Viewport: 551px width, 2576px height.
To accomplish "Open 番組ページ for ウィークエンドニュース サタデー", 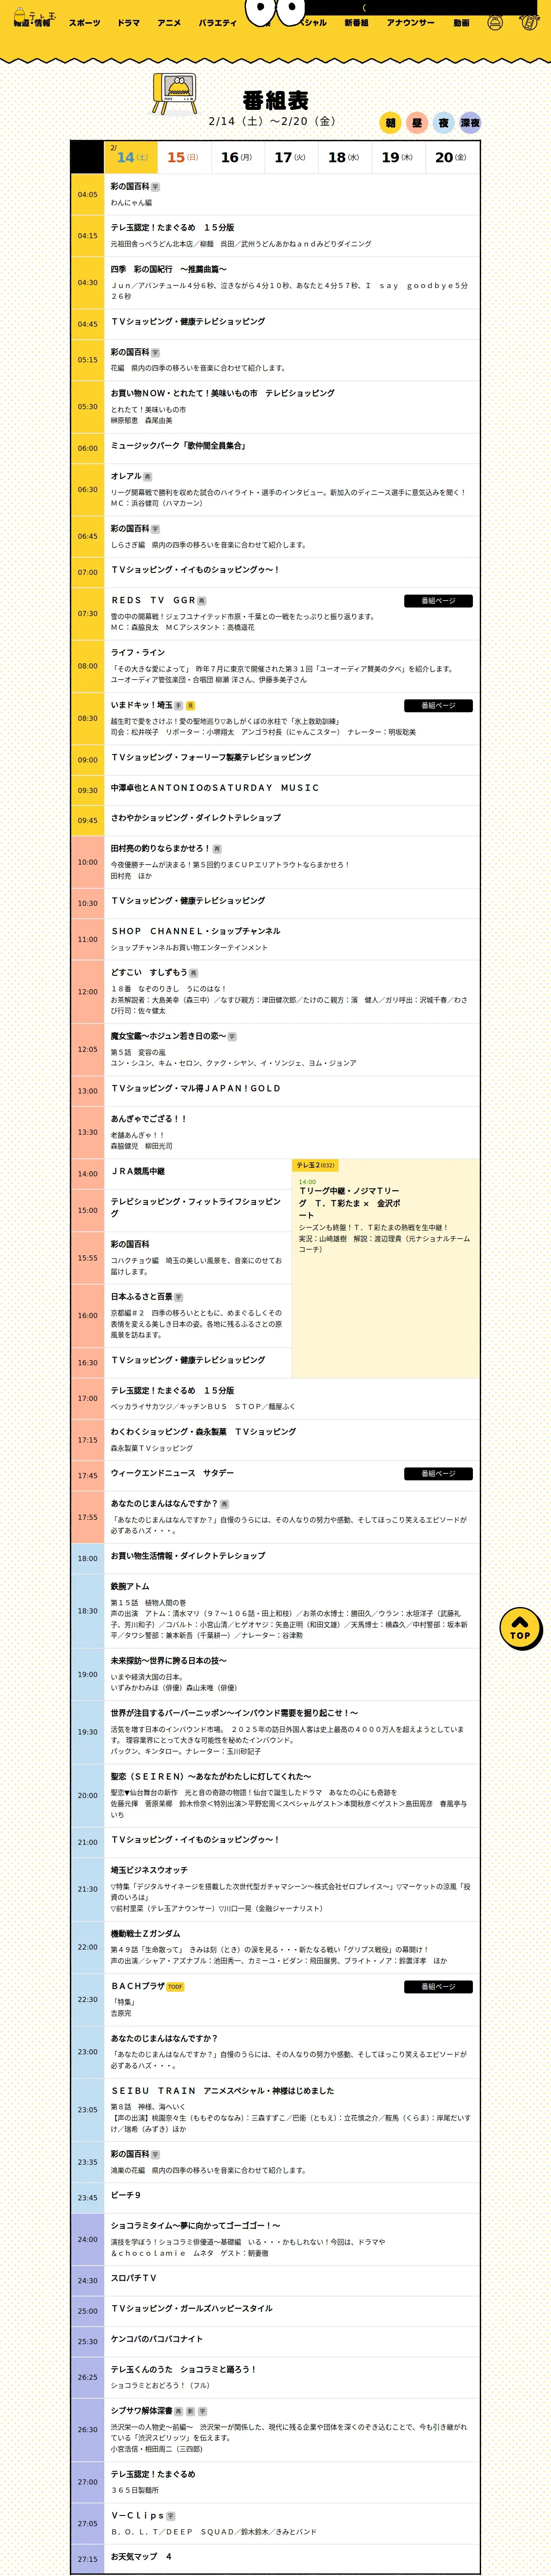I will click(x=438, y=1474).
